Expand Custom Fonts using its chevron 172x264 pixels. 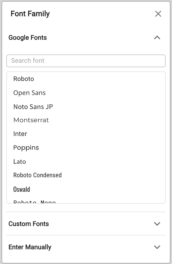[x=157, y=224]
